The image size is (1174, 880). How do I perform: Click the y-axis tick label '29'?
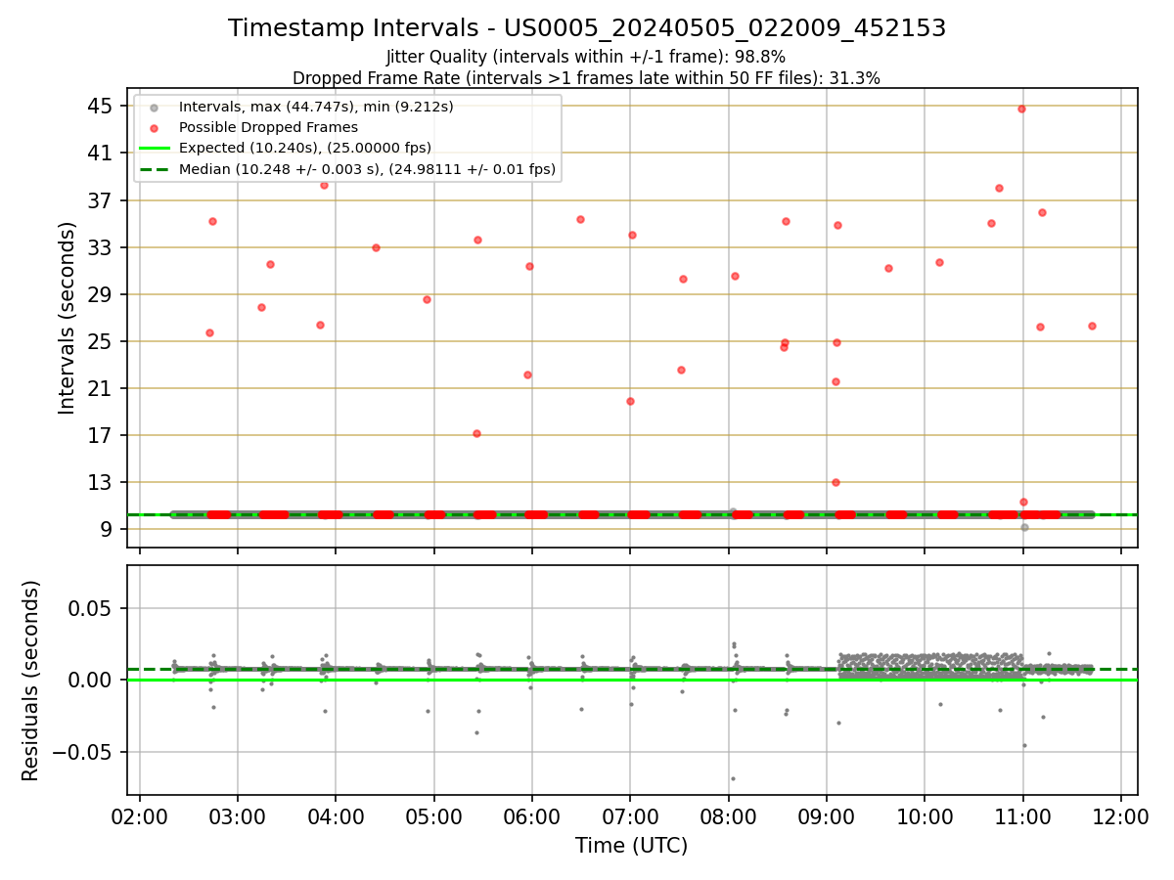click(101, 294)
